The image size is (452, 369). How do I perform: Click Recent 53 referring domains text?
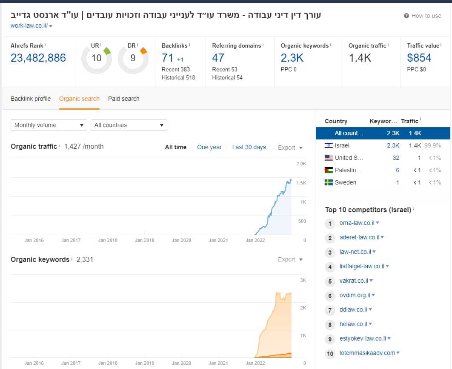(x=225, y=69)
